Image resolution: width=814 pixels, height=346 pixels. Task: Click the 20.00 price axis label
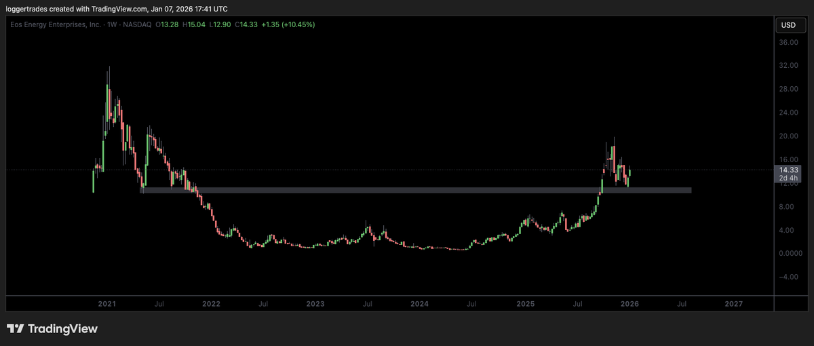[x=788, y=136]
